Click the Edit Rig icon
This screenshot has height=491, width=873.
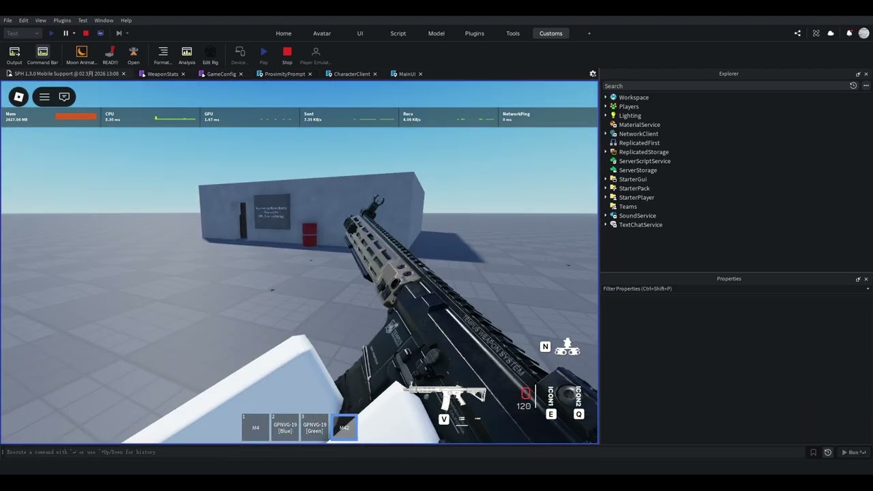coord(211,55)
